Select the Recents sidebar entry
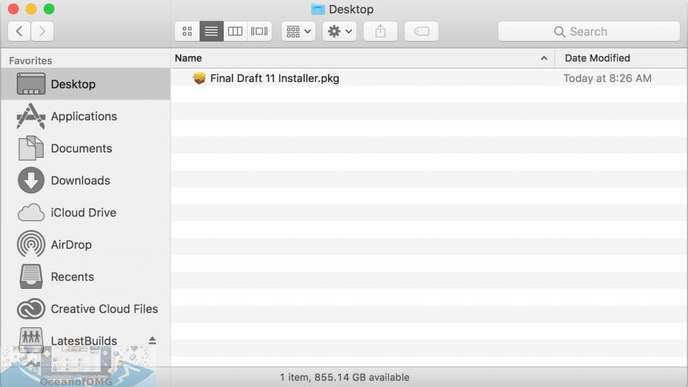This screenshot has height=387, width=688. pos(73,277)
